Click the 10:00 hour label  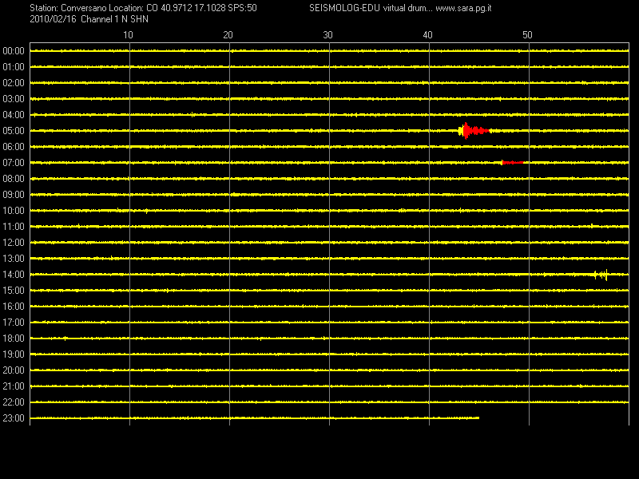tap(14, 211)
